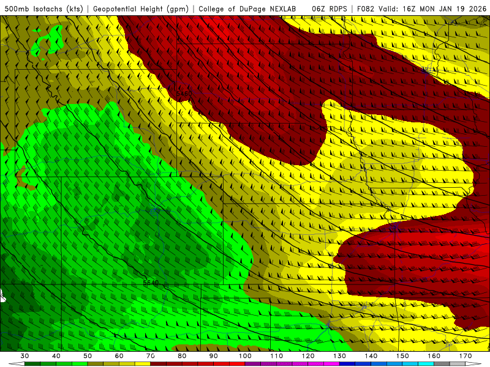490x367 pixels.
Task: Click the legend value 30
Action: (x=24, y=356)
